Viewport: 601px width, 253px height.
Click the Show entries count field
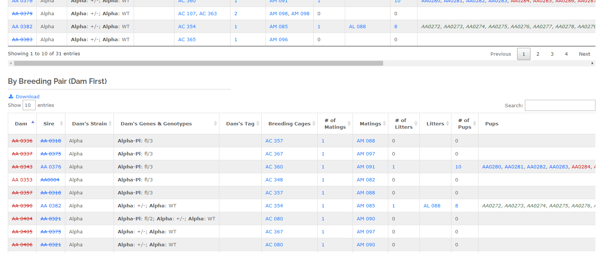(29, 105)
